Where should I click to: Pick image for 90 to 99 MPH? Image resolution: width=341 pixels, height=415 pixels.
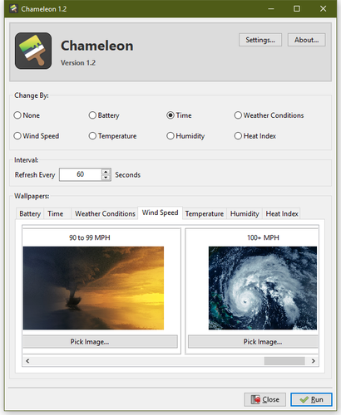[x=101, y=342]
